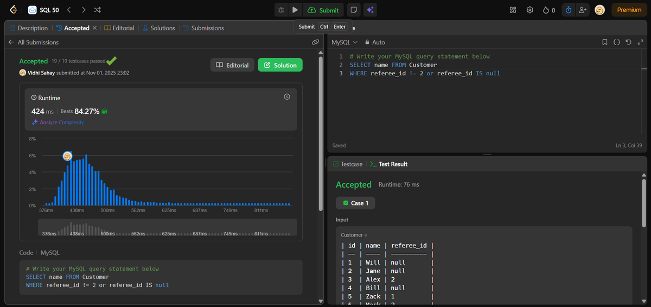This screenshot has width=651, height=307.
Task: Click the Saved status text
Action: coord(339,145)
